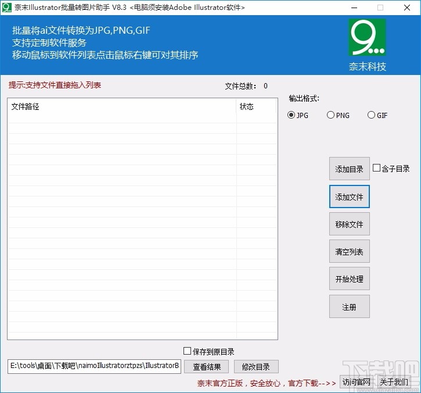Screen dimensions: 421x393
Task: Click the 文件路径 column header
Action: pos(122,107)
